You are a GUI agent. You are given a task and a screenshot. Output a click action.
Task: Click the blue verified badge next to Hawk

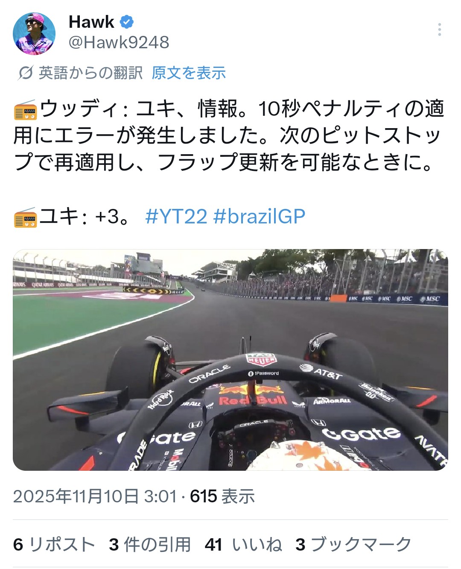[x=127, y=21]
